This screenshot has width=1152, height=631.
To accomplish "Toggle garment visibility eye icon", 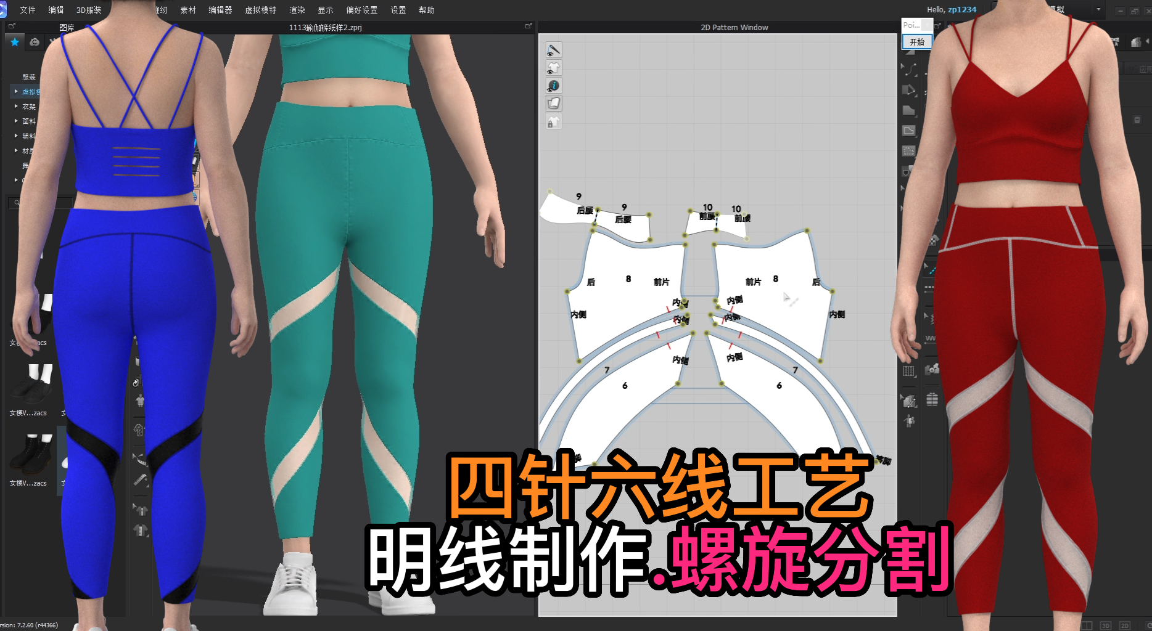I will pos(554,68).
